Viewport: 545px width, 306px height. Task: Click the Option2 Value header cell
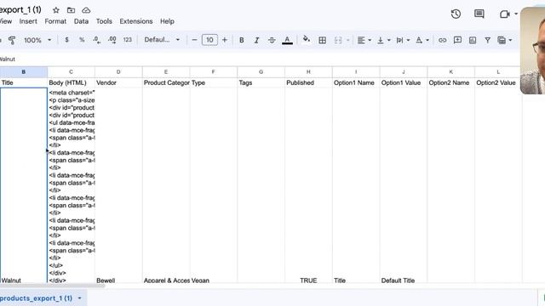pyautogui.click(x=498, y=82)
